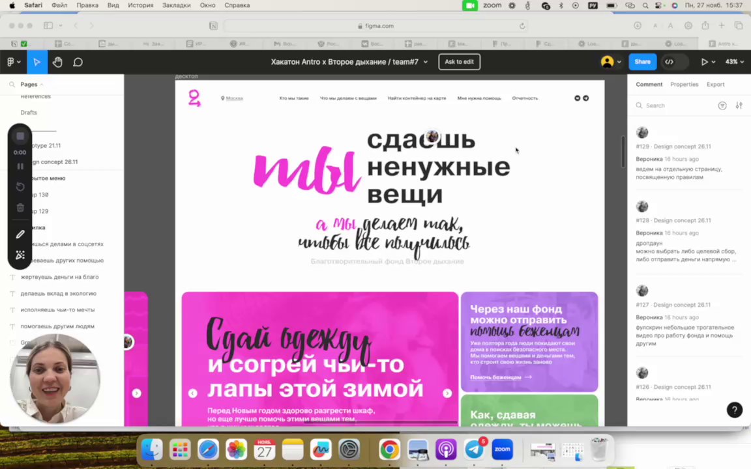Delete the recording with trash icon

pyautogui.click(x=20, y=208)
